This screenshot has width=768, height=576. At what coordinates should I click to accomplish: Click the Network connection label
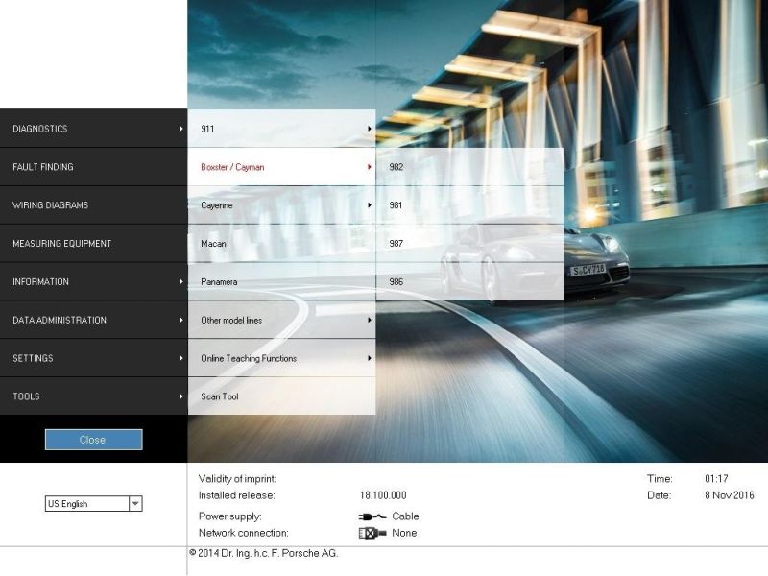pyautogui.click(x=244, y=533)
